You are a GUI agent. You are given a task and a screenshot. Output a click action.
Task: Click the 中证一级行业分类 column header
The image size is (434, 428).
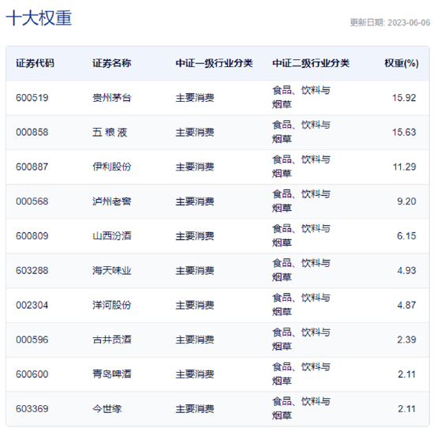(214, 63)
